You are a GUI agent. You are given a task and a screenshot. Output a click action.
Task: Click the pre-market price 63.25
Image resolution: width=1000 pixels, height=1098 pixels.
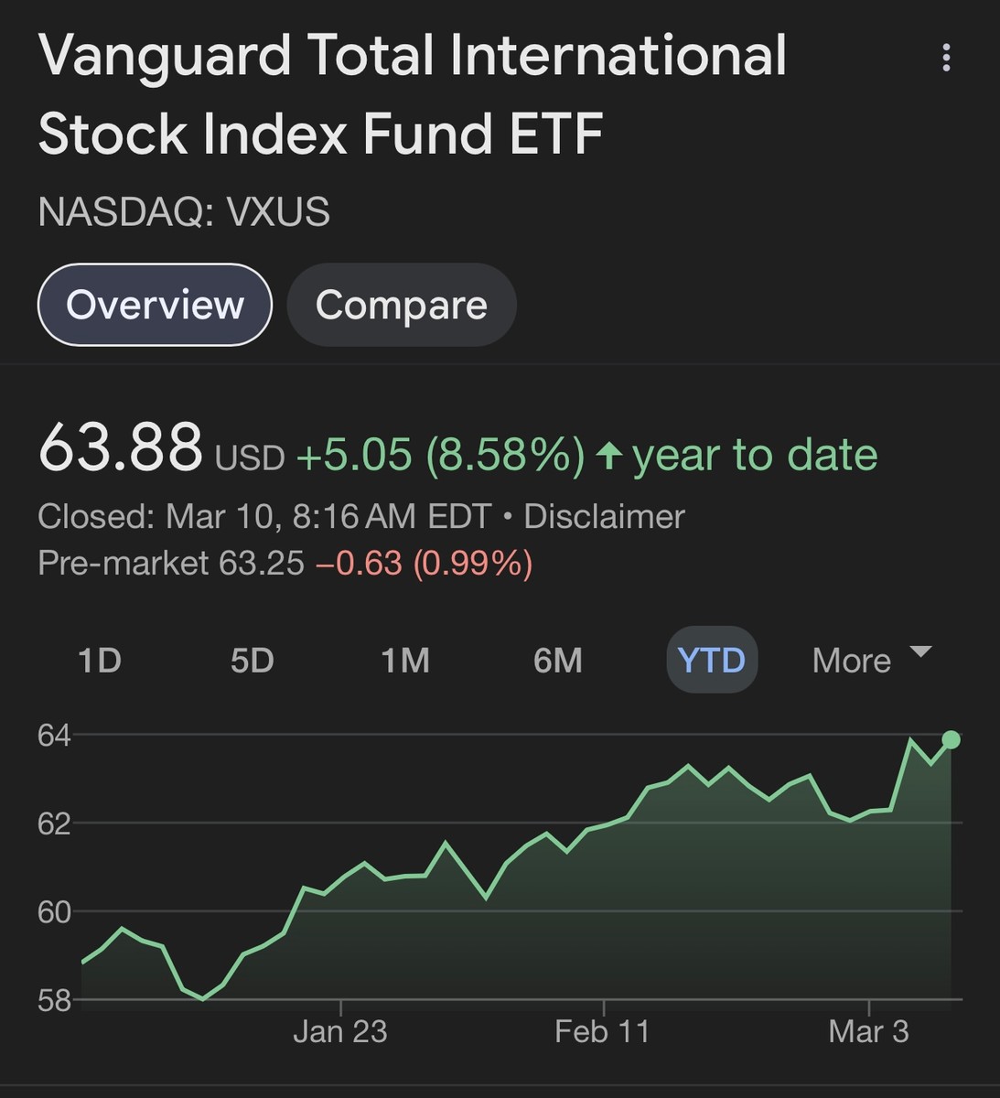[x=262, y=563]
